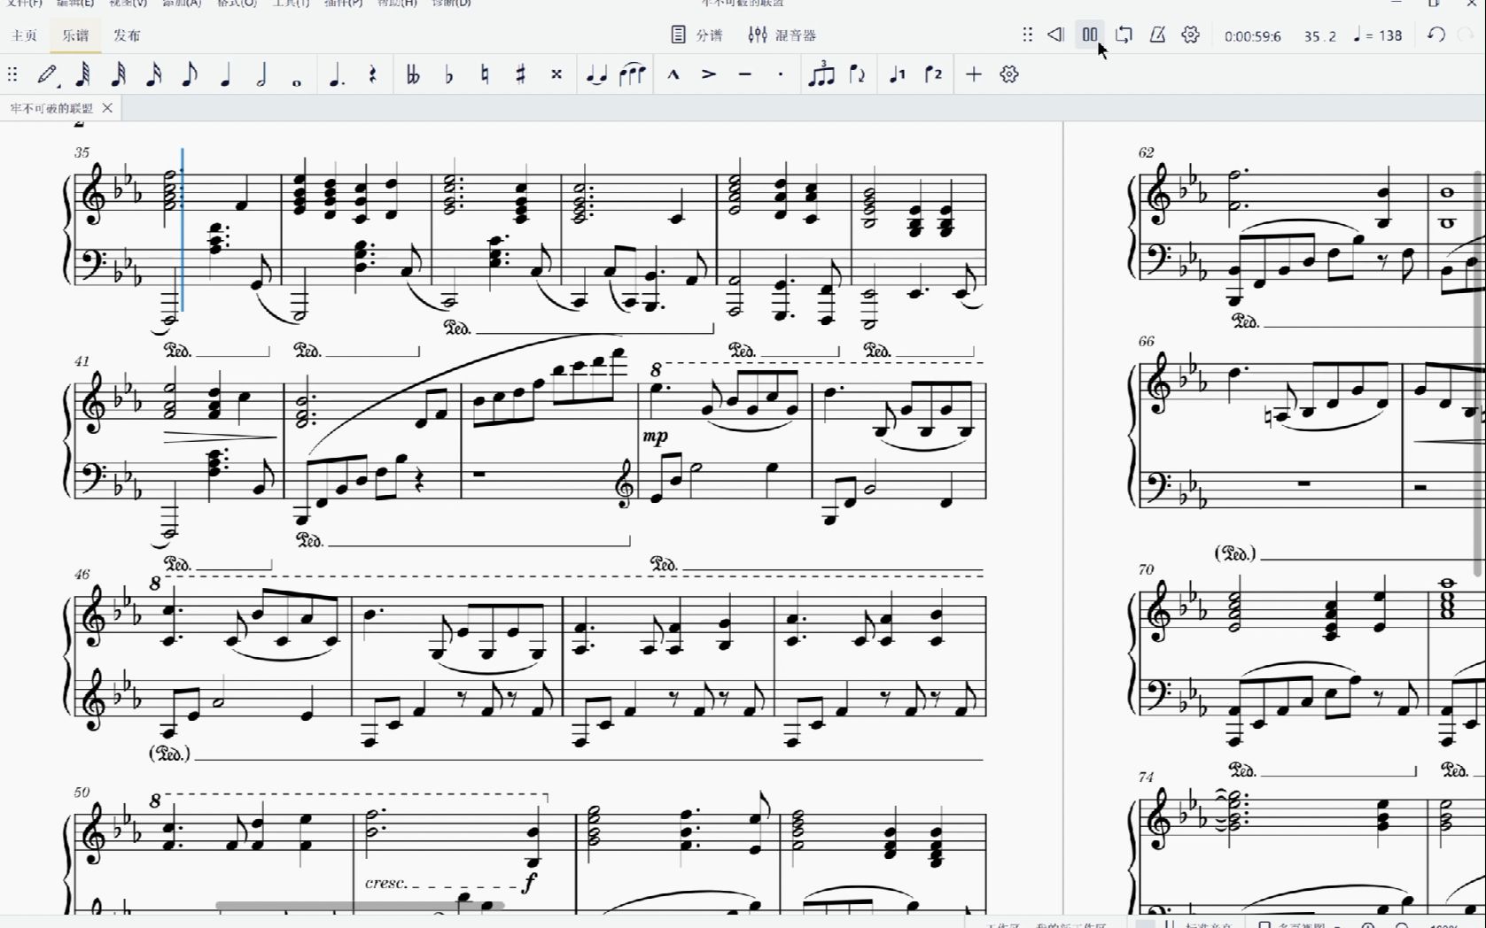The width and height of the screenshot is (1486, 928).
Task: Rewind playback to the start
Action: pos(1055,35)
